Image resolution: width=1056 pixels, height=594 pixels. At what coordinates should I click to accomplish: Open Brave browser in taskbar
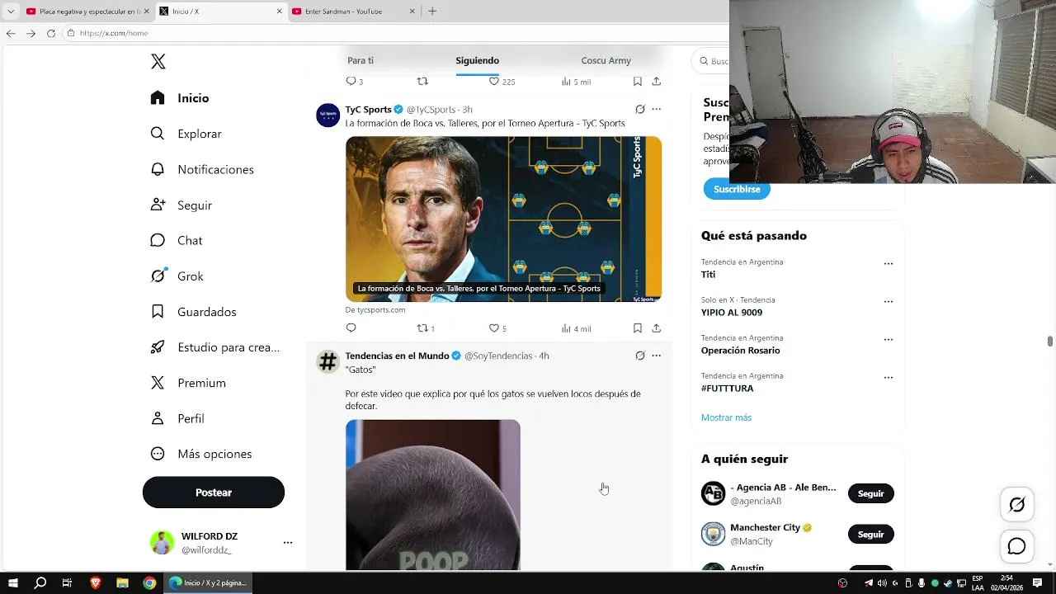(x=95, y=582)
